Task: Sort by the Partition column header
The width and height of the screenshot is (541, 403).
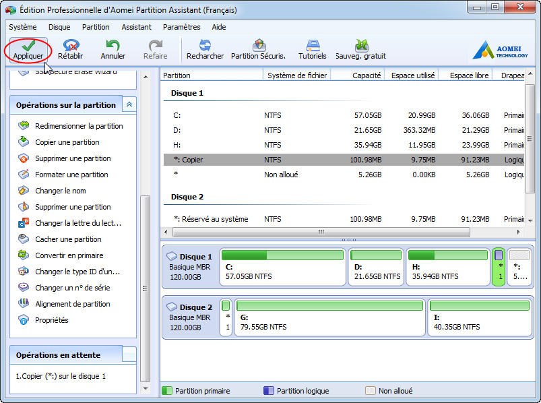Action: [x=212, y=75]
